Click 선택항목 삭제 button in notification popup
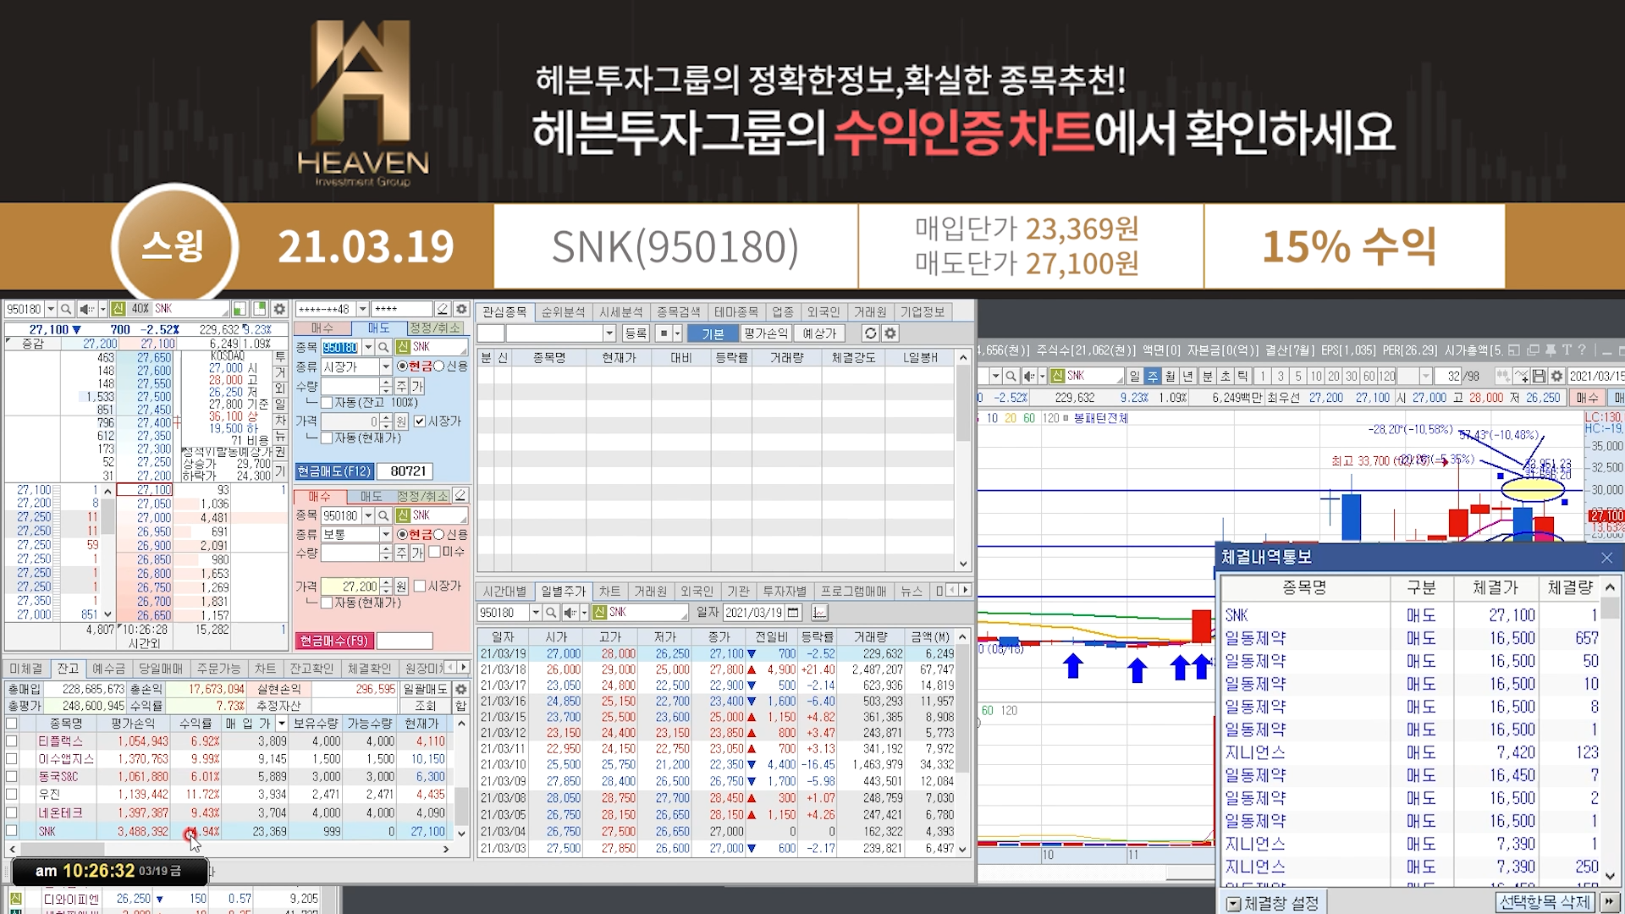The height and width of the screenshot is (914, 1625). pyautogui.click(x=1546, y=902)
